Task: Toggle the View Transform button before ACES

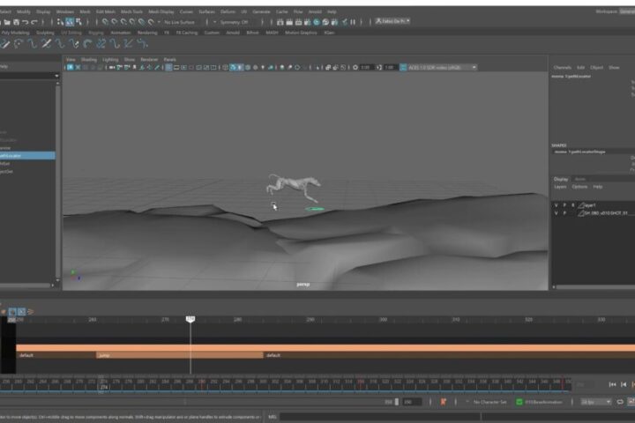Action: (403, 67)
